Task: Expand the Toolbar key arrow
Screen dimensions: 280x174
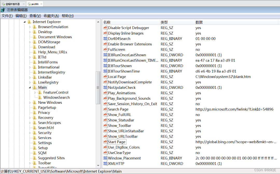Action: click(x=30, y=163)
